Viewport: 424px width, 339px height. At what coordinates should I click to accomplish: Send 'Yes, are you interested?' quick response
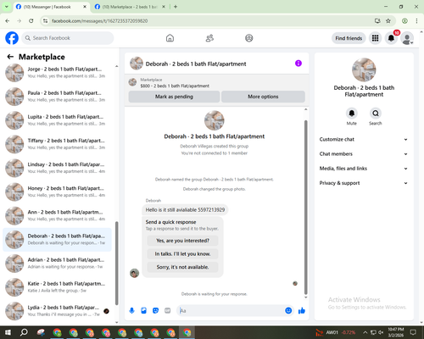(x=182, y=241)
